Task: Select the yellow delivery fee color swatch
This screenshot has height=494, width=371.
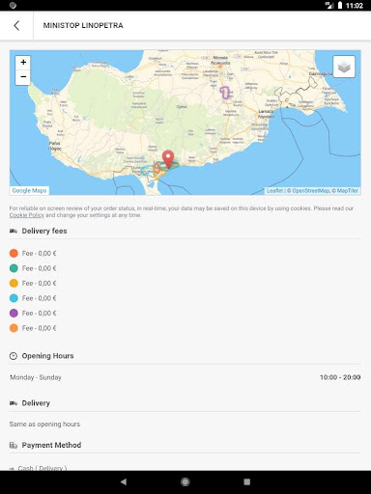Action: point(14,284)
